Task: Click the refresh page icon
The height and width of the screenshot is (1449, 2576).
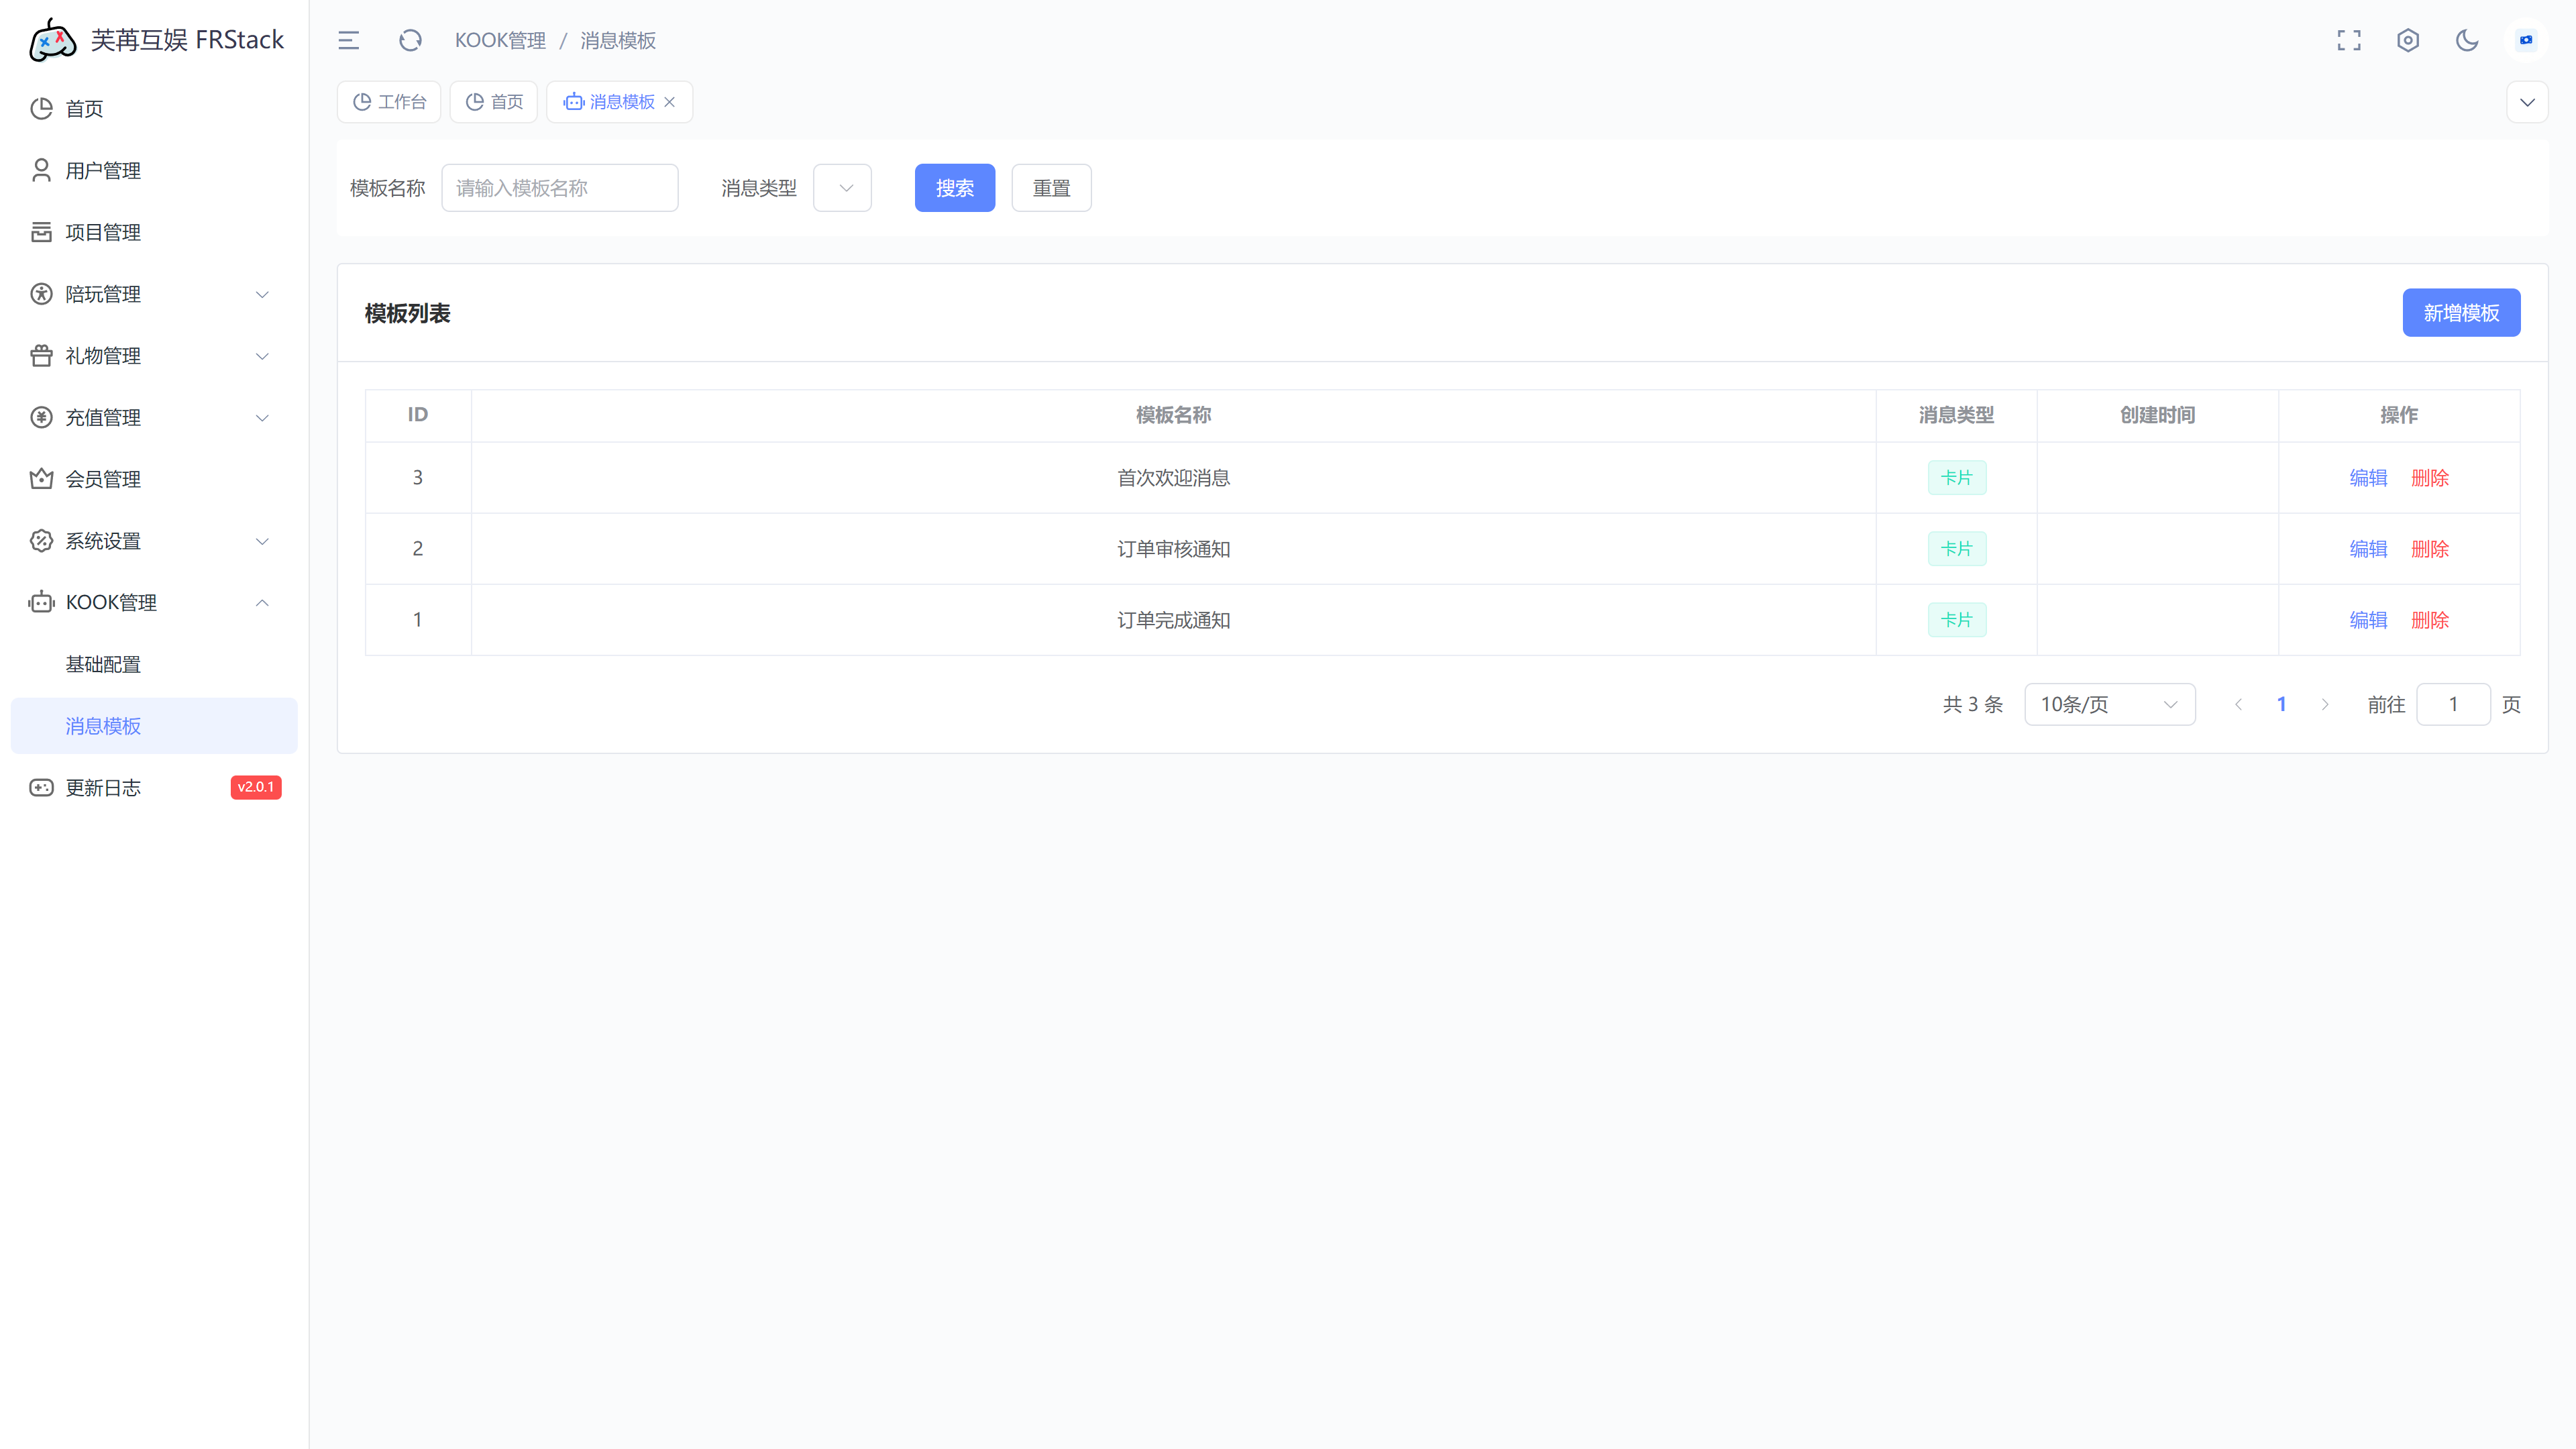Action: point(410,40)
